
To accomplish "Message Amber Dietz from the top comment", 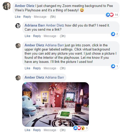I will (40, 16).
